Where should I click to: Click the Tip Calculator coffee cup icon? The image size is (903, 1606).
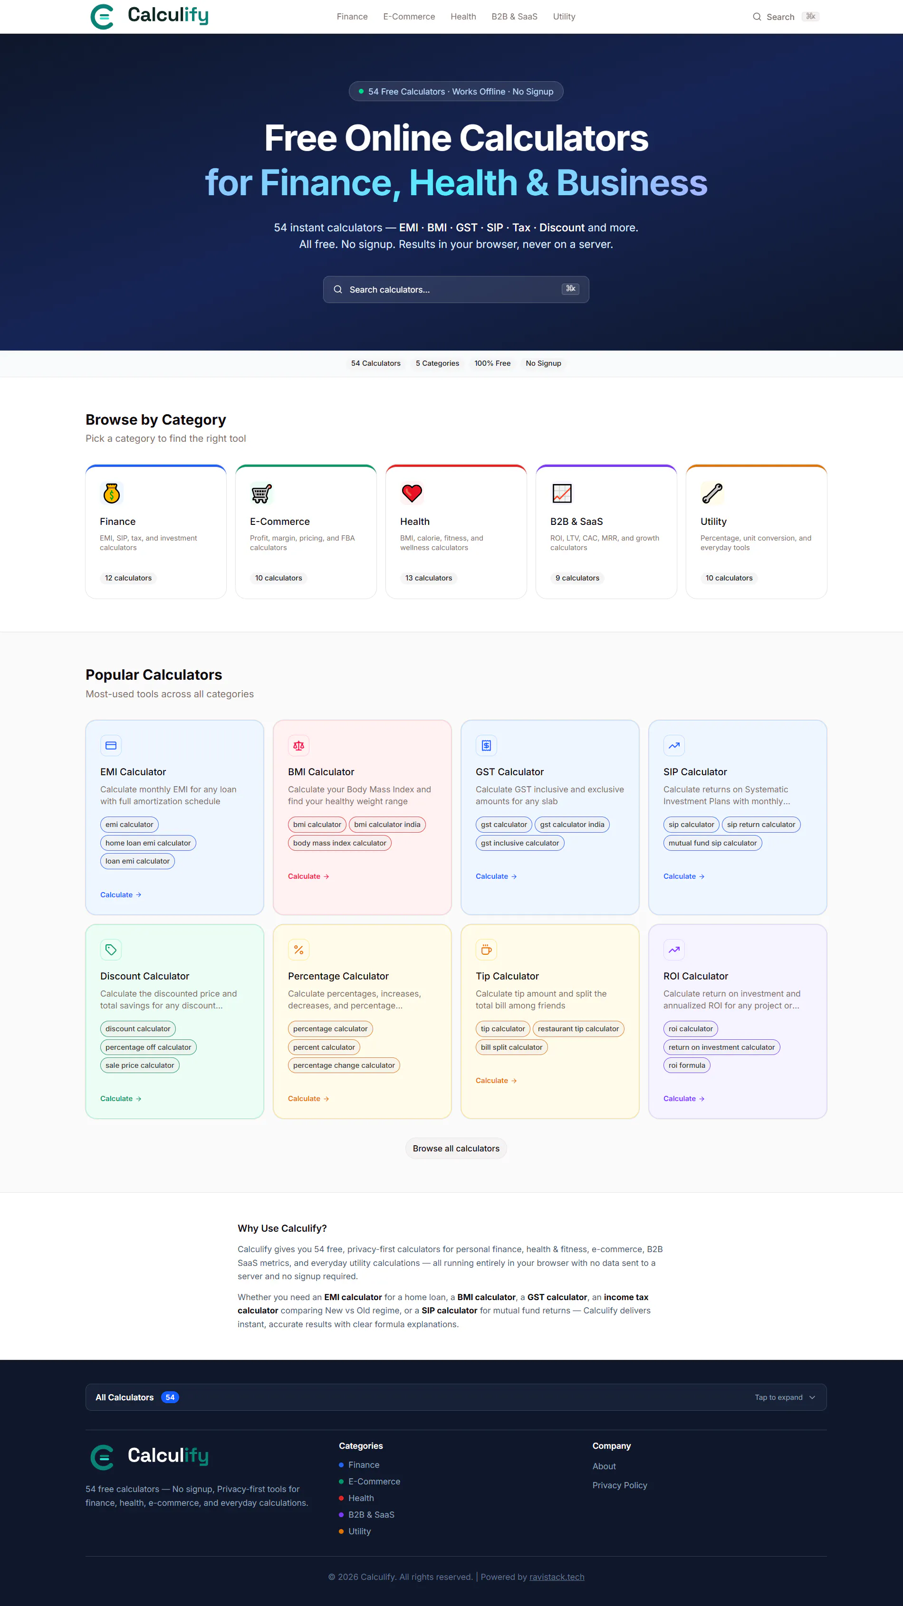[x=486, y=950]
